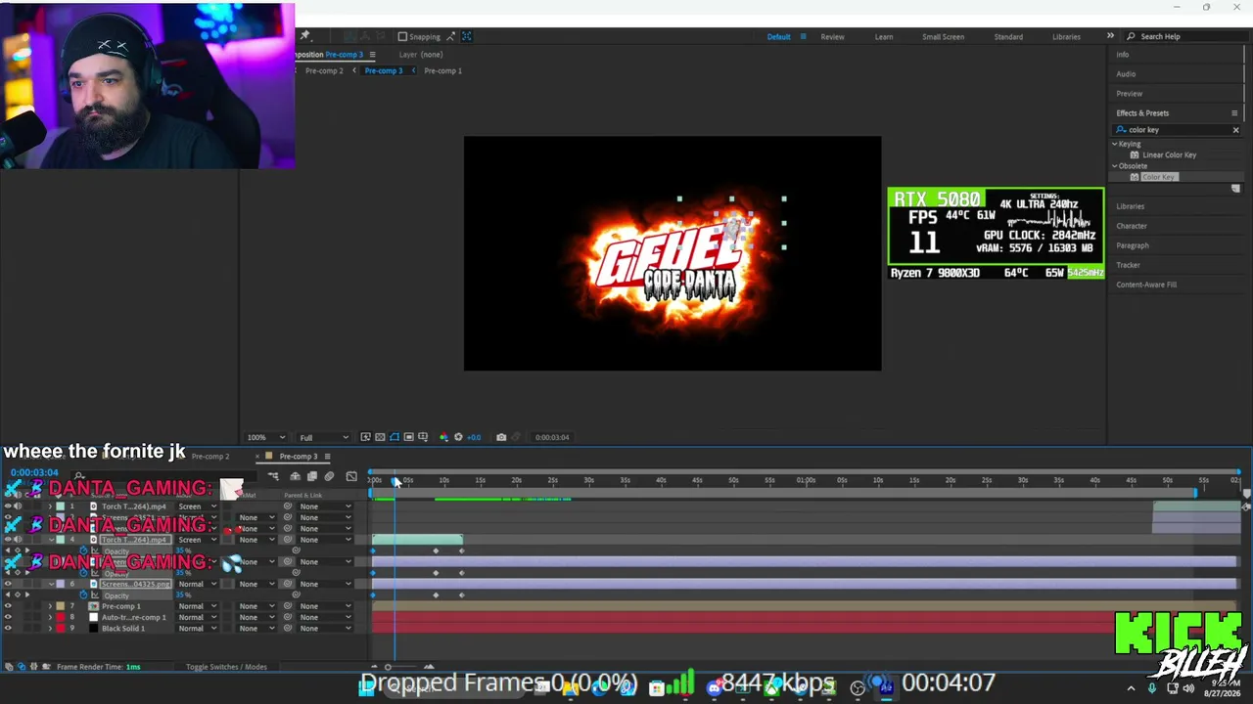Click the workspace overflow chevrons icon

pyautogui.click(x=1110, y=36)
